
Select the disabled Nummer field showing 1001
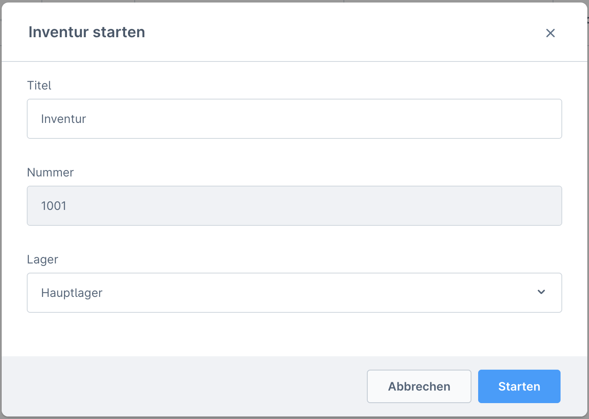pyautogui.click(x=294, y=205)
